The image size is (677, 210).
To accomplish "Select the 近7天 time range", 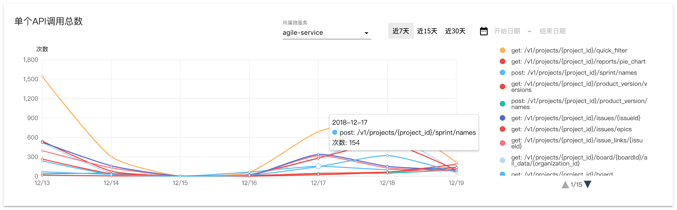I will [400, 31].
